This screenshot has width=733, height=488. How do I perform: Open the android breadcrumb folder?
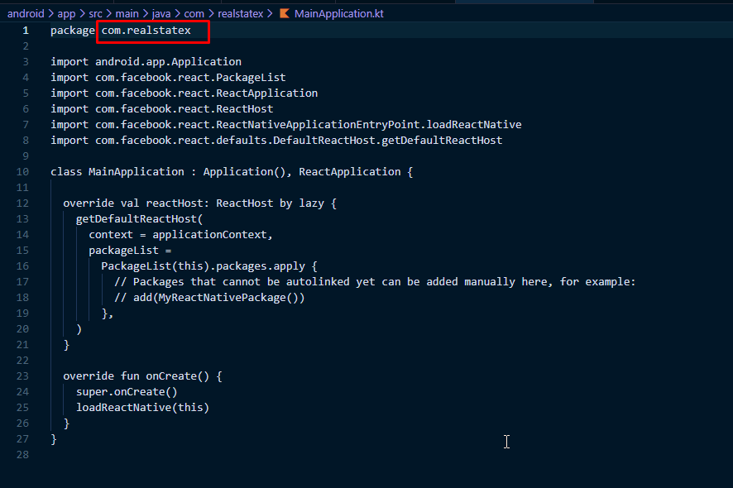(26, 14)
